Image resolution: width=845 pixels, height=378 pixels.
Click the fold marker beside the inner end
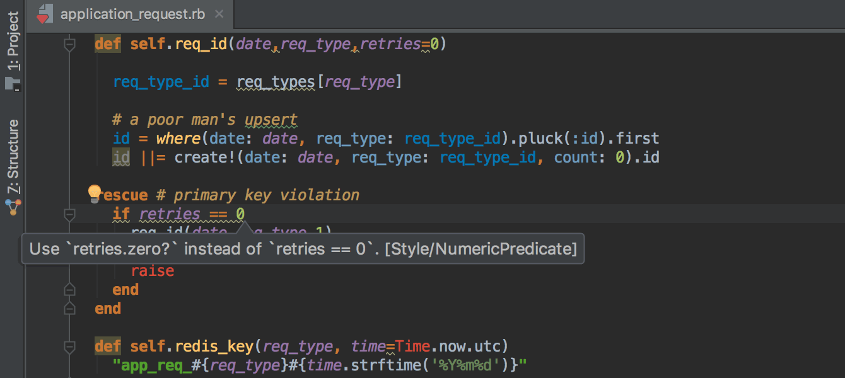click(70, 290)
